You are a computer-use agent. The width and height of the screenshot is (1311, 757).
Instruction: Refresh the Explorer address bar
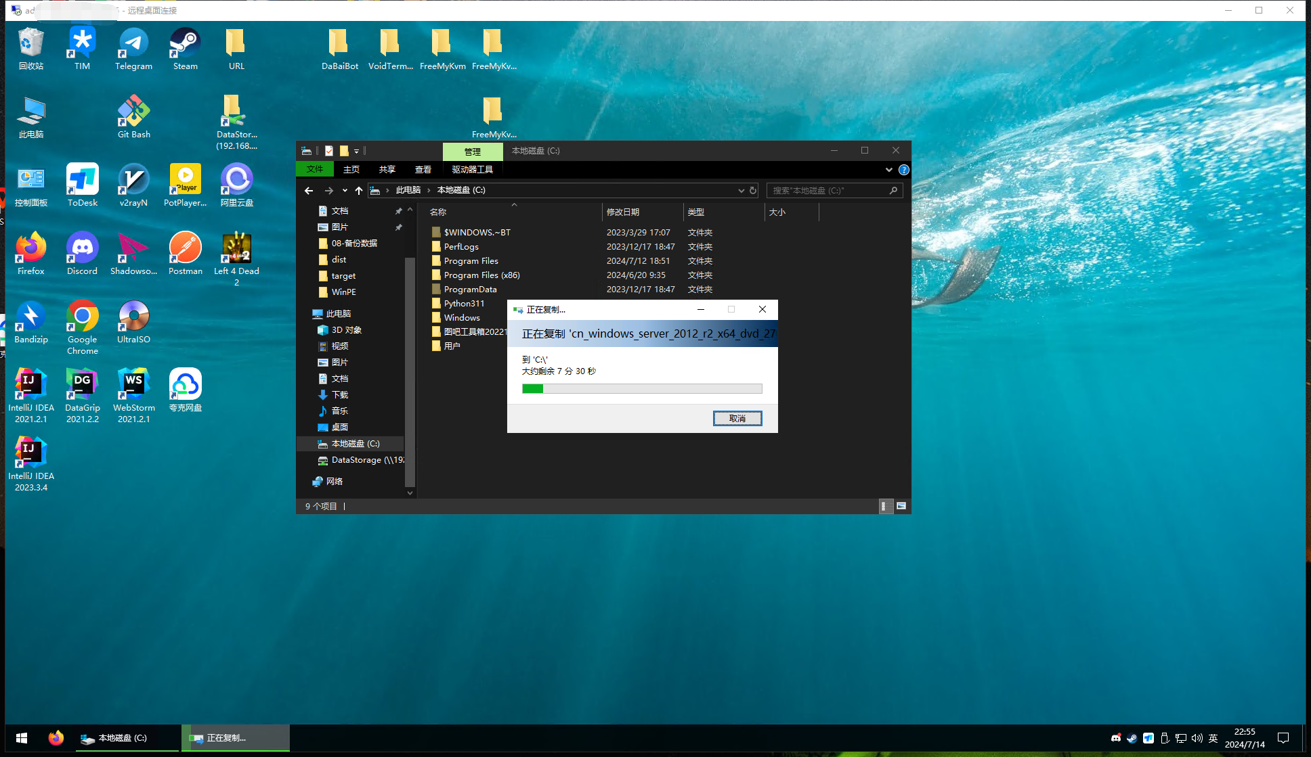(x=752, y=191)
